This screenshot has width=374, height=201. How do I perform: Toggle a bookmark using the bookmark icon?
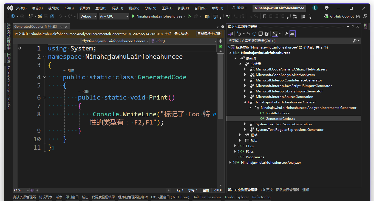[x=264, y=16]
